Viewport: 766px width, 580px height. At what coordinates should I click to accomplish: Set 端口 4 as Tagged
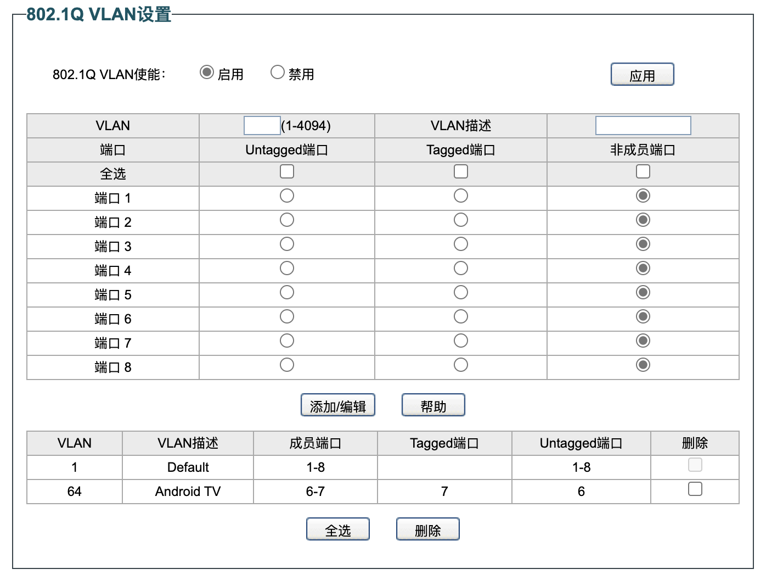461,269
